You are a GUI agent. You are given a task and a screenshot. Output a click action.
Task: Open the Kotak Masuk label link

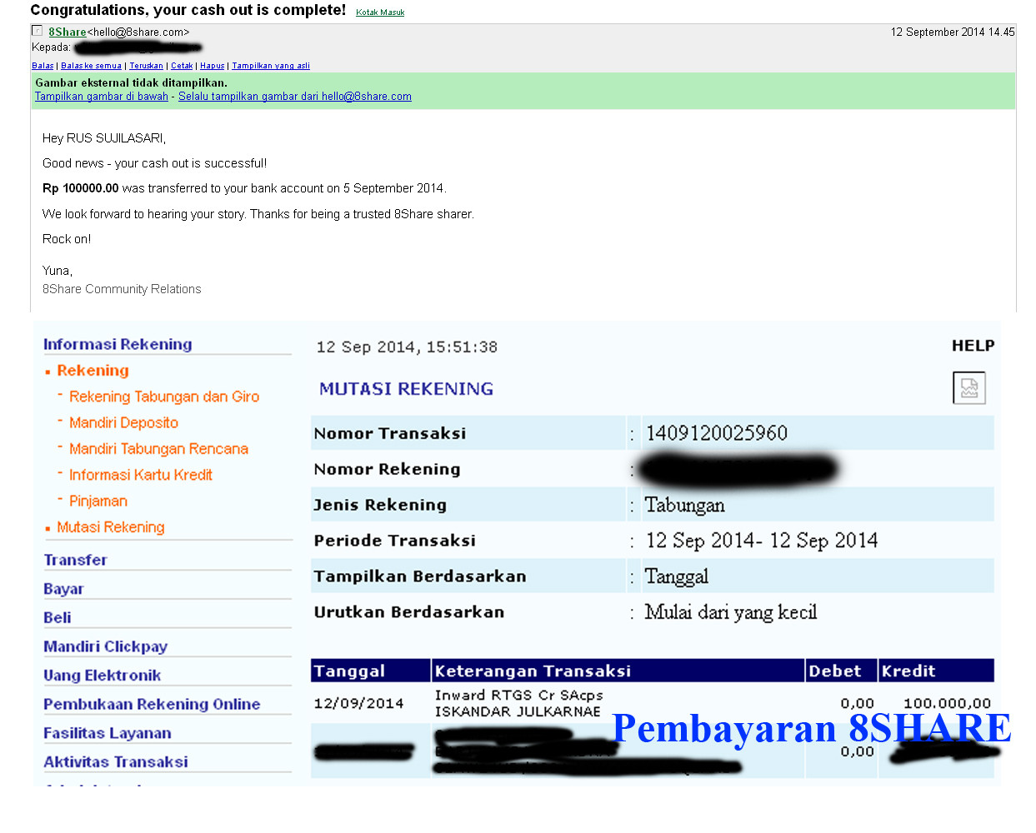coord(380,12)
